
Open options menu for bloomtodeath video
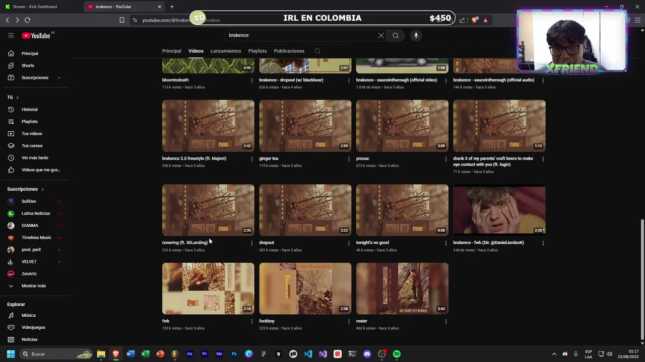[252, 80]
